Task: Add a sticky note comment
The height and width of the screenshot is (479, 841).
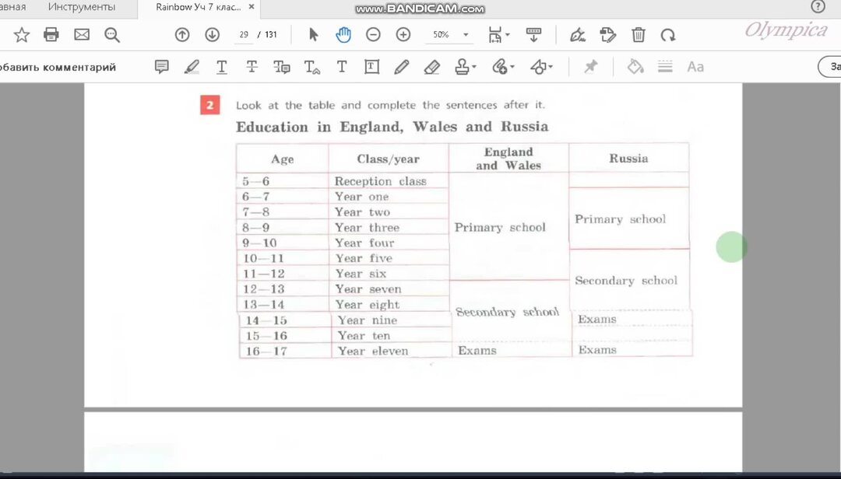Action: coord(161,67)
